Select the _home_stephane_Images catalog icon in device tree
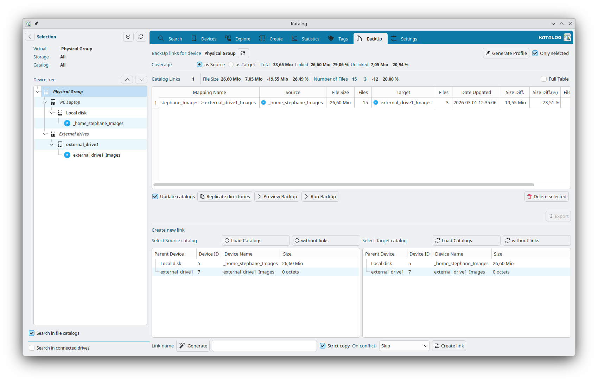The height and width of the screenshot is (383, 598). tap(67, 123)
